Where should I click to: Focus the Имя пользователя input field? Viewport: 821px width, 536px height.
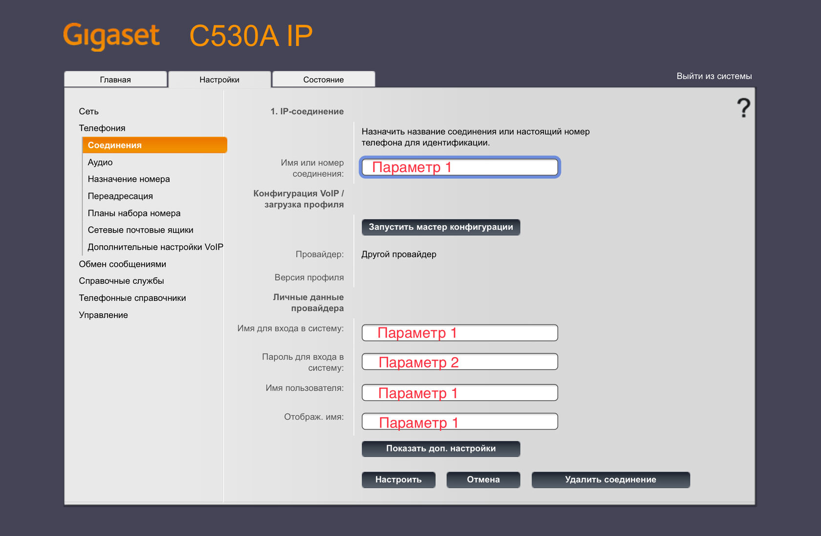460,392
